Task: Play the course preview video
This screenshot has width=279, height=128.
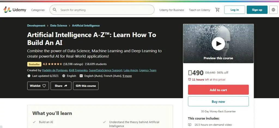Action: click(x=218, y=44)
